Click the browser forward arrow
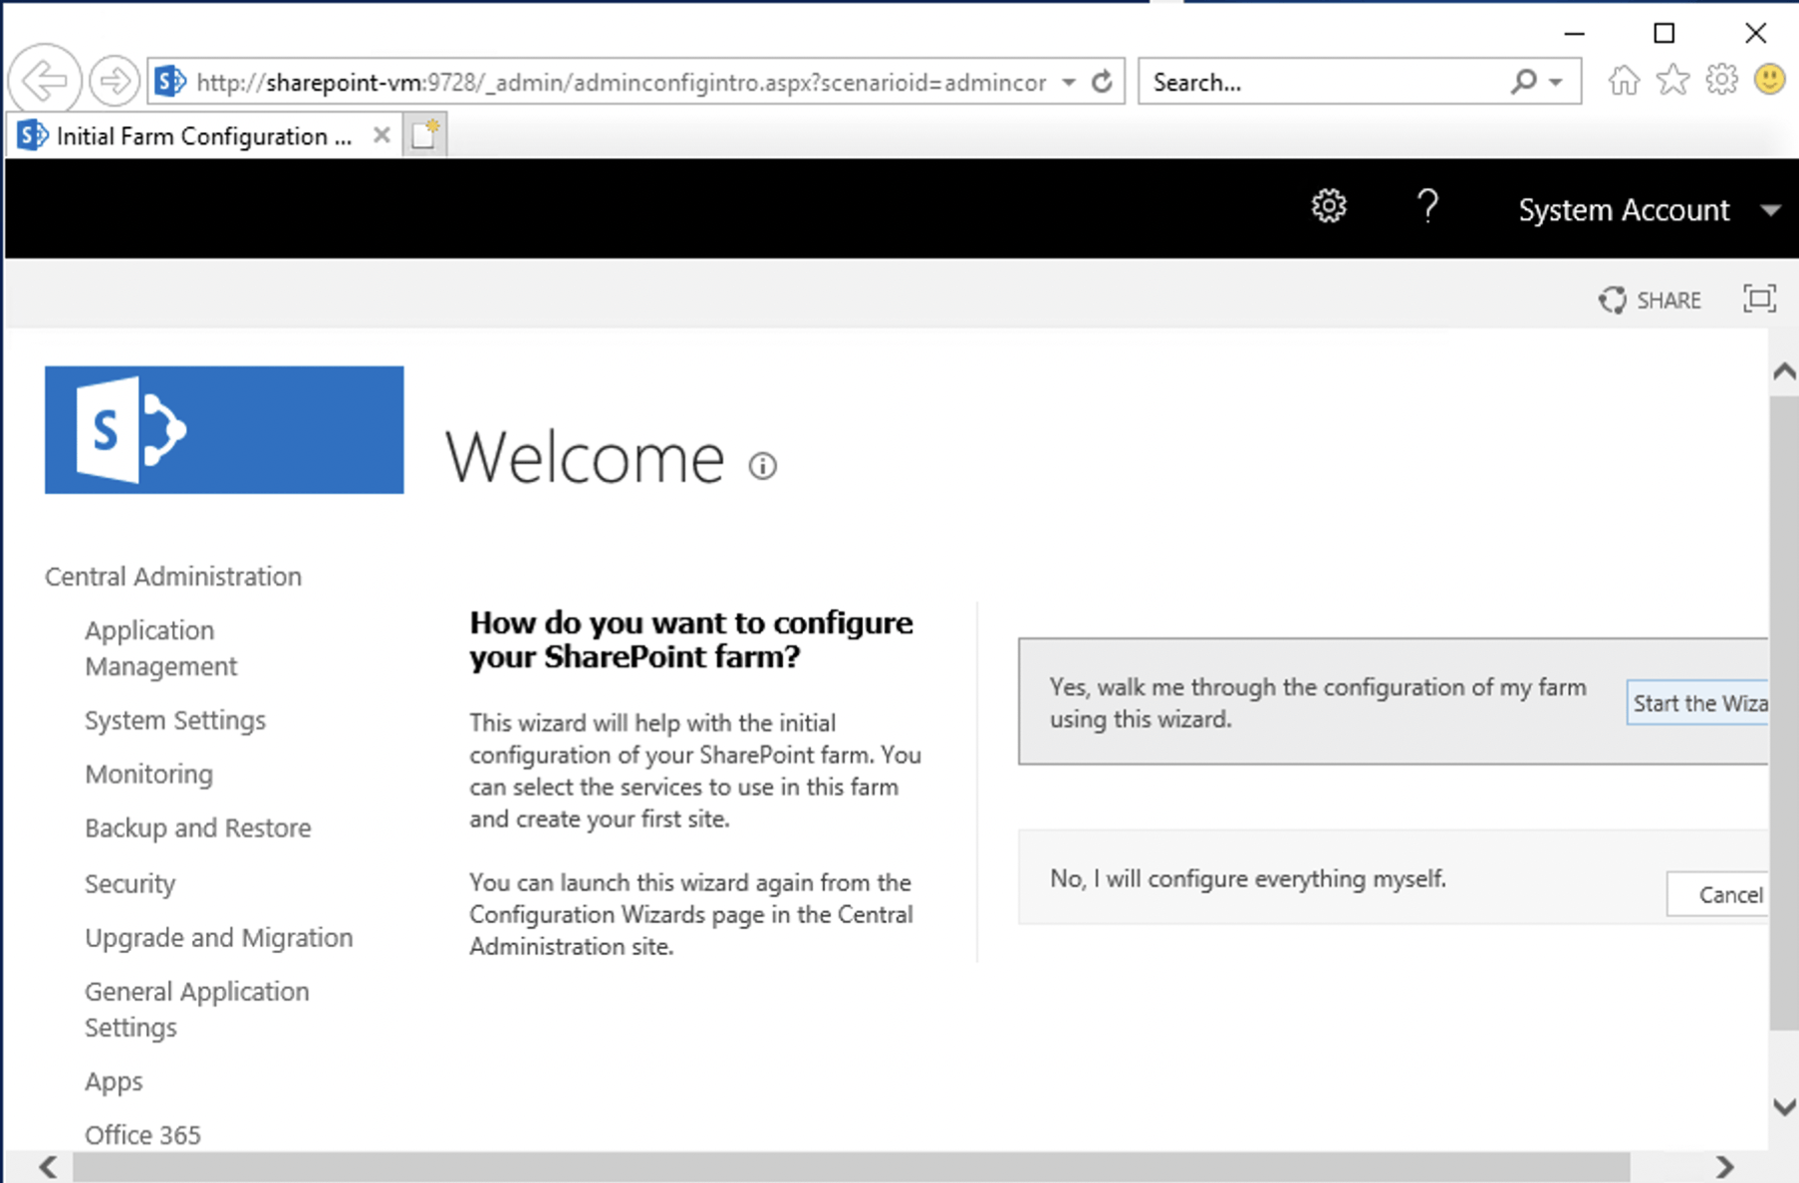1799x1183 pixels. coord(114,81)
